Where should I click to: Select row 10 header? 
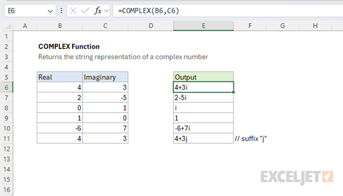pyautogui.click(x=6, y=128)
